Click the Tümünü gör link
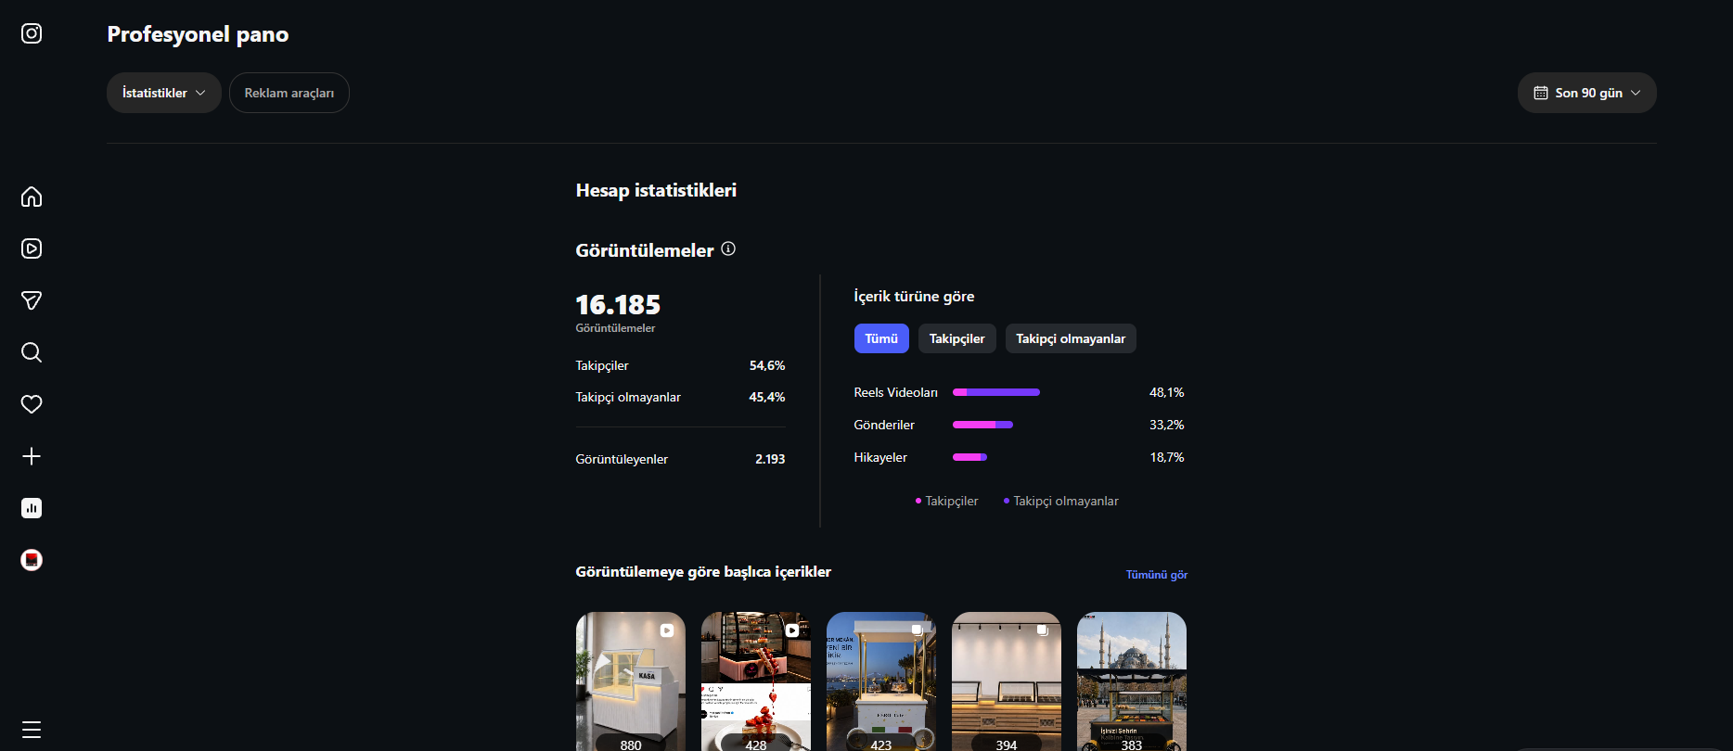 (x=1157, y=575)
